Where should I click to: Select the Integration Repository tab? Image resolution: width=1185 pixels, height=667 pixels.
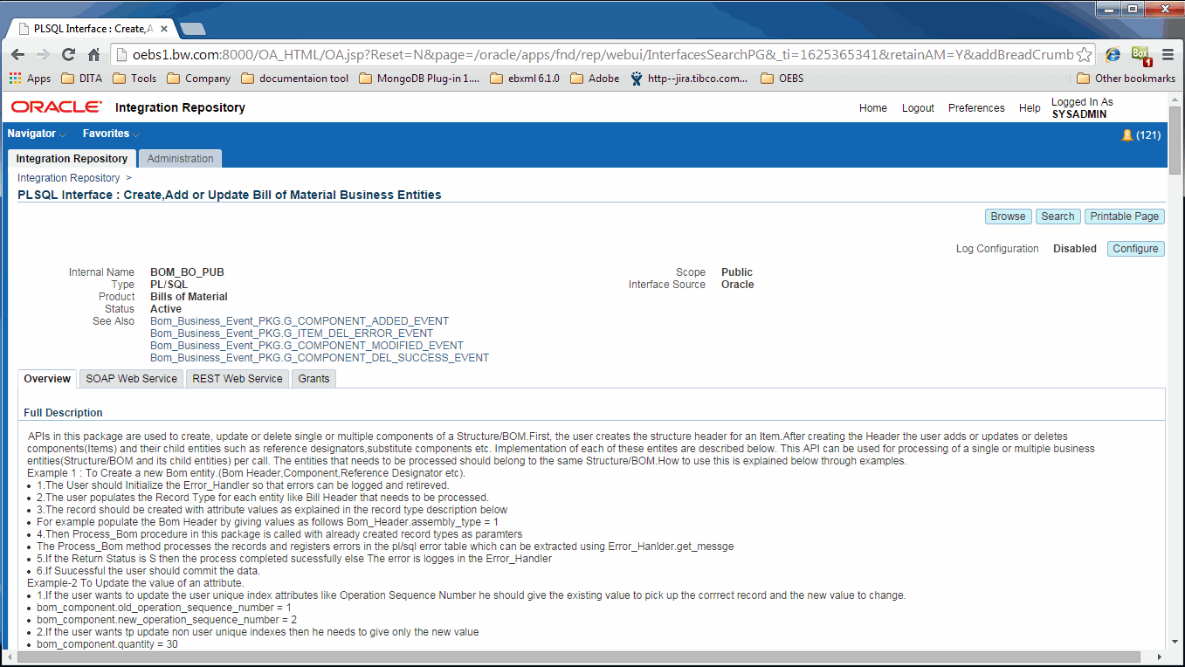coord(72,159)
